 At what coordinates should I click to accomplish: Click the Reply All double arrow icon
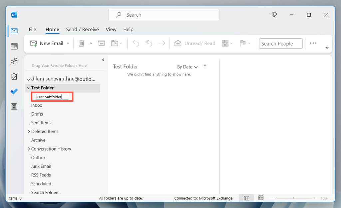click(x=149, y=44)
